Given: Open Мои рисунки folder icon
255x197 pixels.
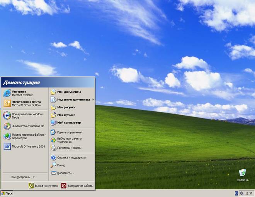Looking at the screenshot, I should point(53,107).
